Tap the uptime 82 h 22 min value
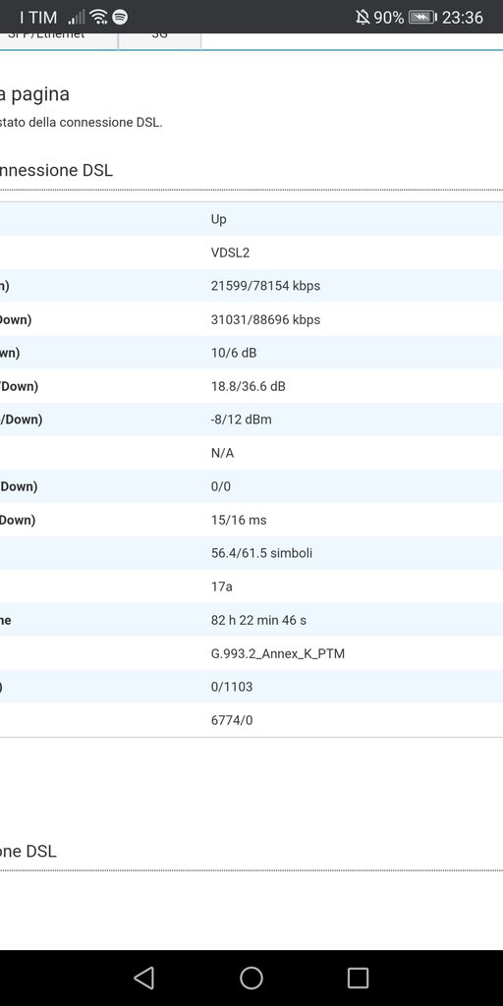Image resolution: width=503 pixels, height=1006 pixels. [x=258, y=621]
